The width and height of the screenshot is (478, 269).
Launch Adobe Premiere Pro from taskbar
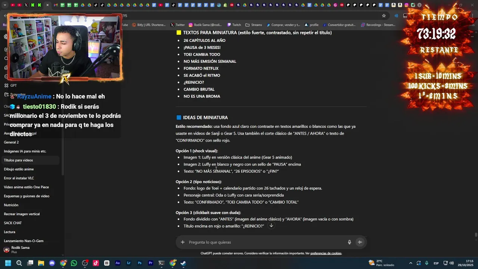(150, 263)
